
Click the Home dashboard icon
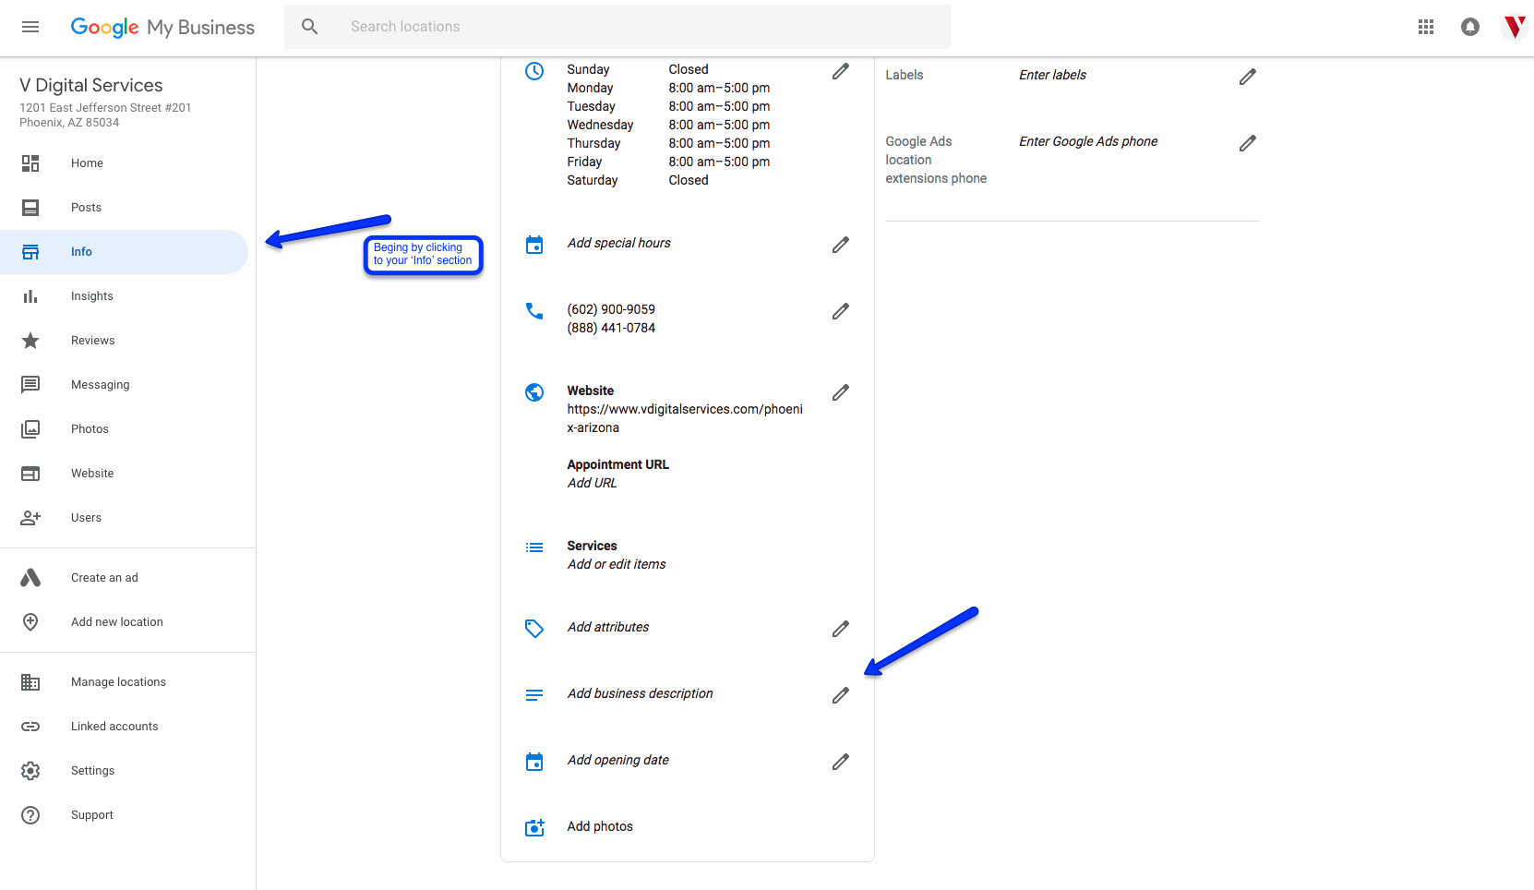tap(30, 163)
